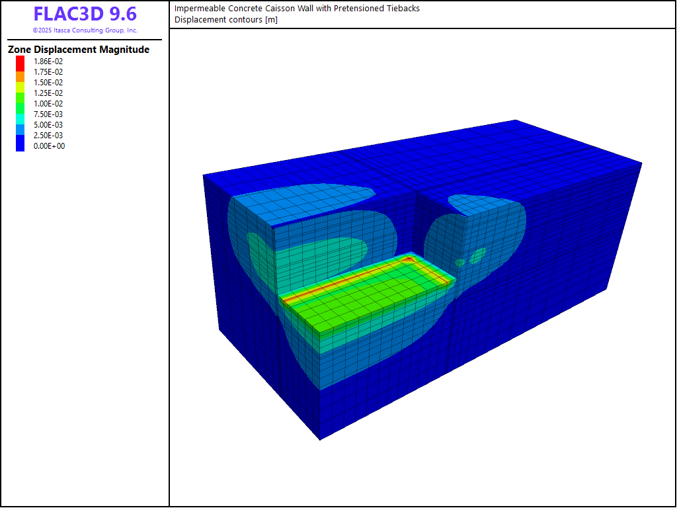This screenshot has width=677, height=508.
Task: Click the 1.00E-02 legend value
Action: 48,104
